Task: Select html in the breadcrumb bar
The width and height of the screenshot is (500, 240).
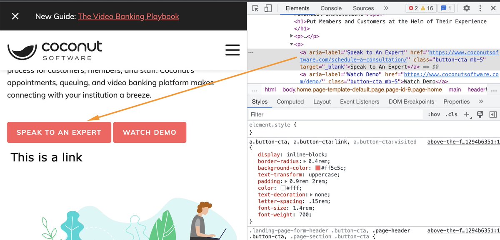Action: tap(270, 89)
